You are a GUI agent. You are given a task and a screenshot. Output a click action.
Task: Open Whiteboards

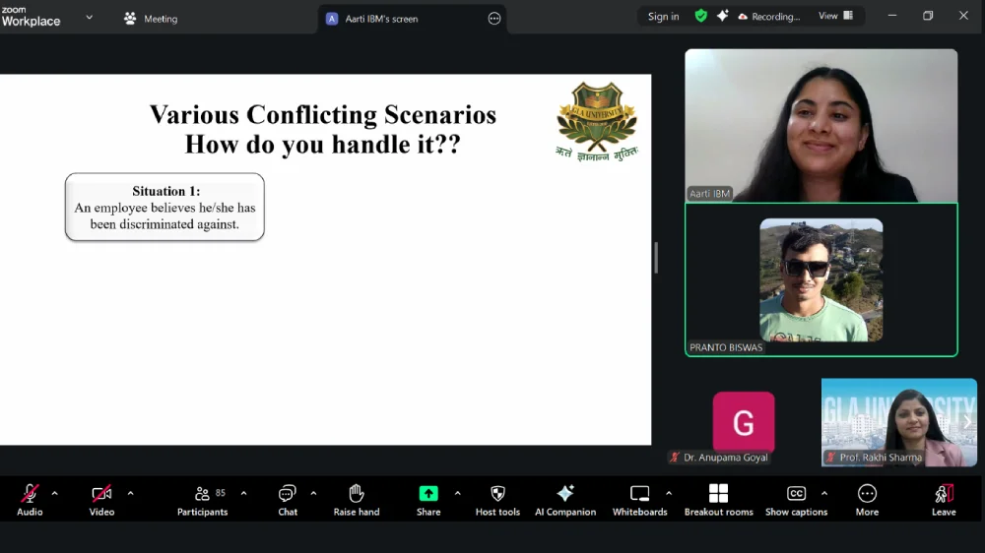(x=639, y=499)
